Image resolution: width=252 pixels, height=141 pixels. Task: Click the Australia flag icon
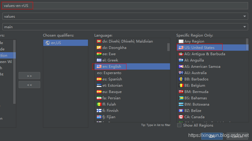[x=181, y=73]
